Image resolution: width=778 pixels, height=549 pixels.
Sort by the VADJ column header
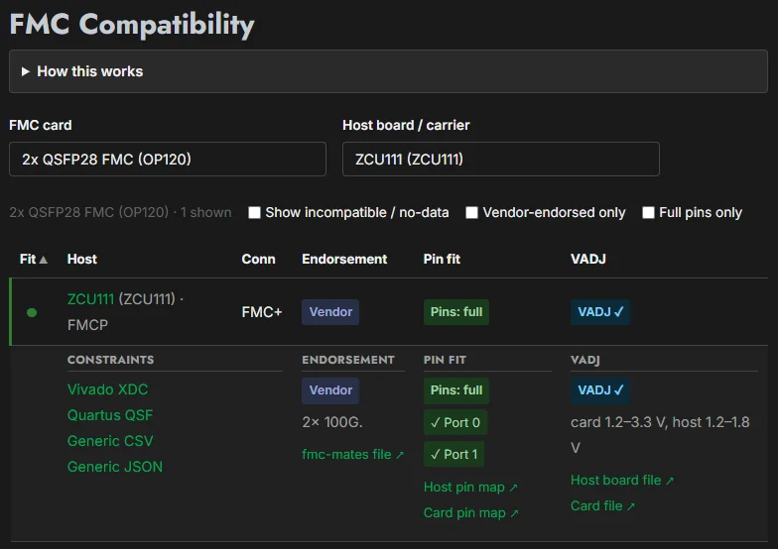pyautogui.click(x=587, y=259)
